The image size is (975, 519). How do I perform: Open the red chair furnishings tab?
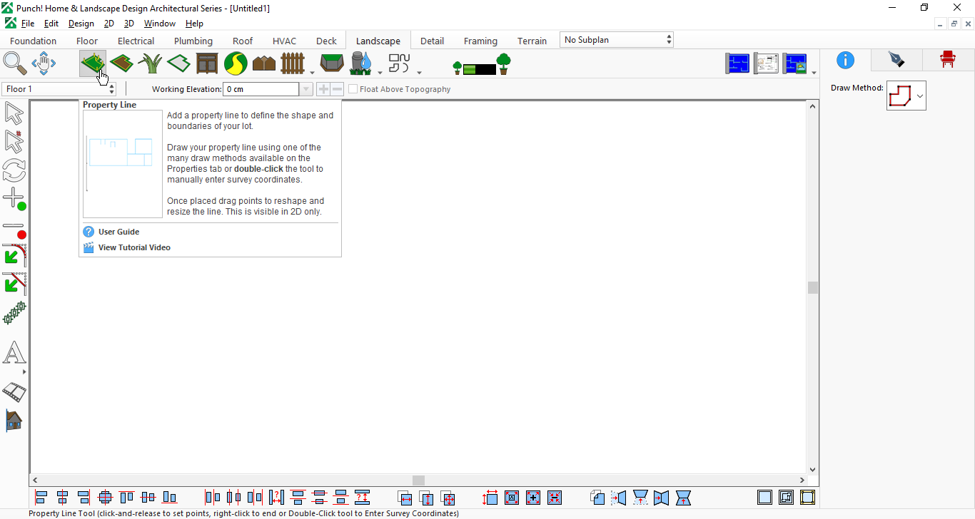pyautogui.click(x=947, y=60)
